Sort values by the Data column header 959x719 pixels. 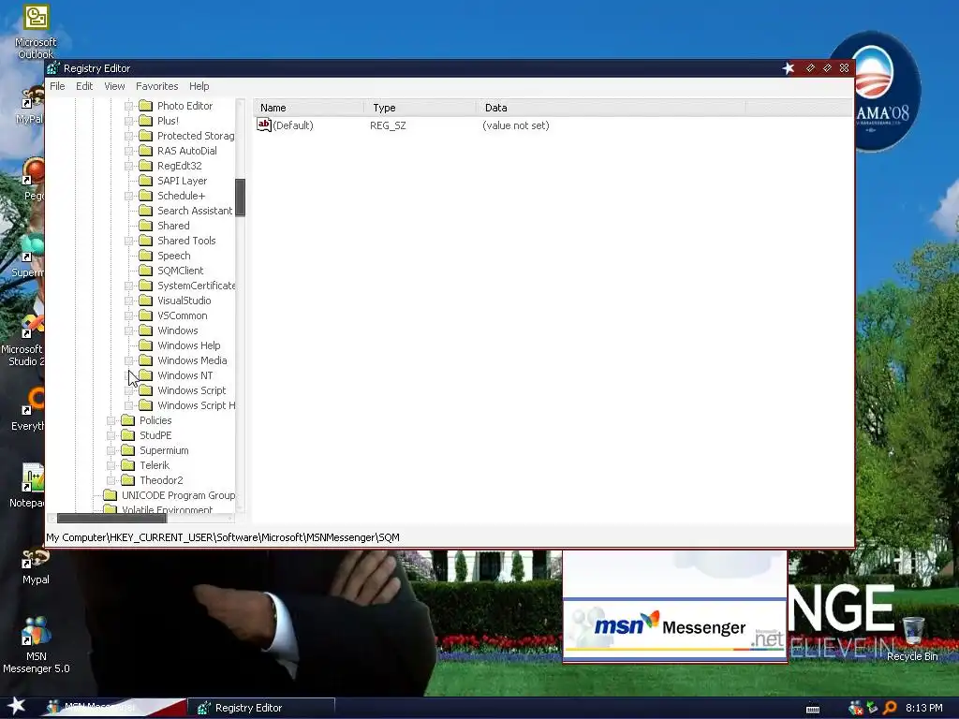pos(611,108)
